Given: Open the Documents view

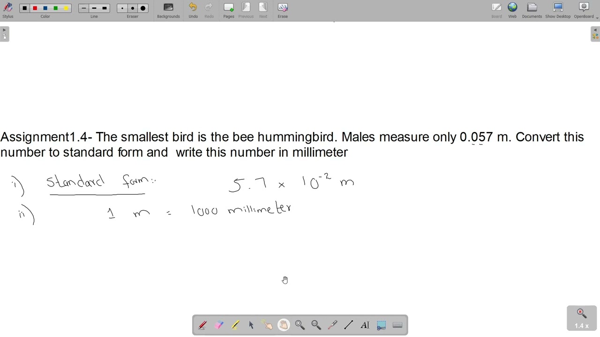Looking at the screenshot, I should (532, 10).
